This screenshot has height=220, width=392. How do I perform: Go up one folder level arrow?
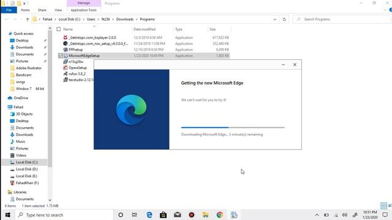[28, 19]
